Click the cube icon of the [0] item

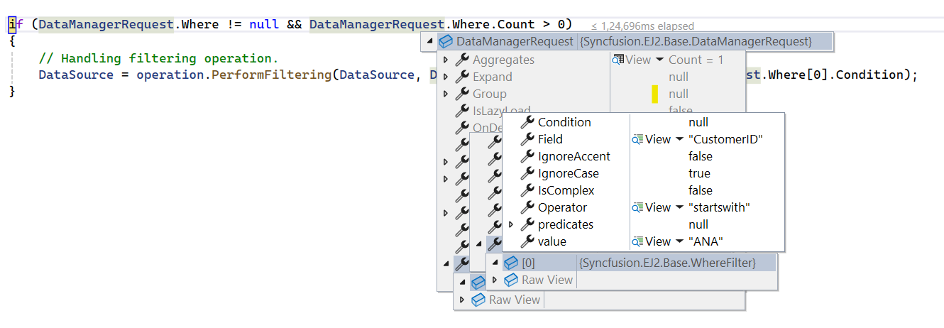click(511, 263)
